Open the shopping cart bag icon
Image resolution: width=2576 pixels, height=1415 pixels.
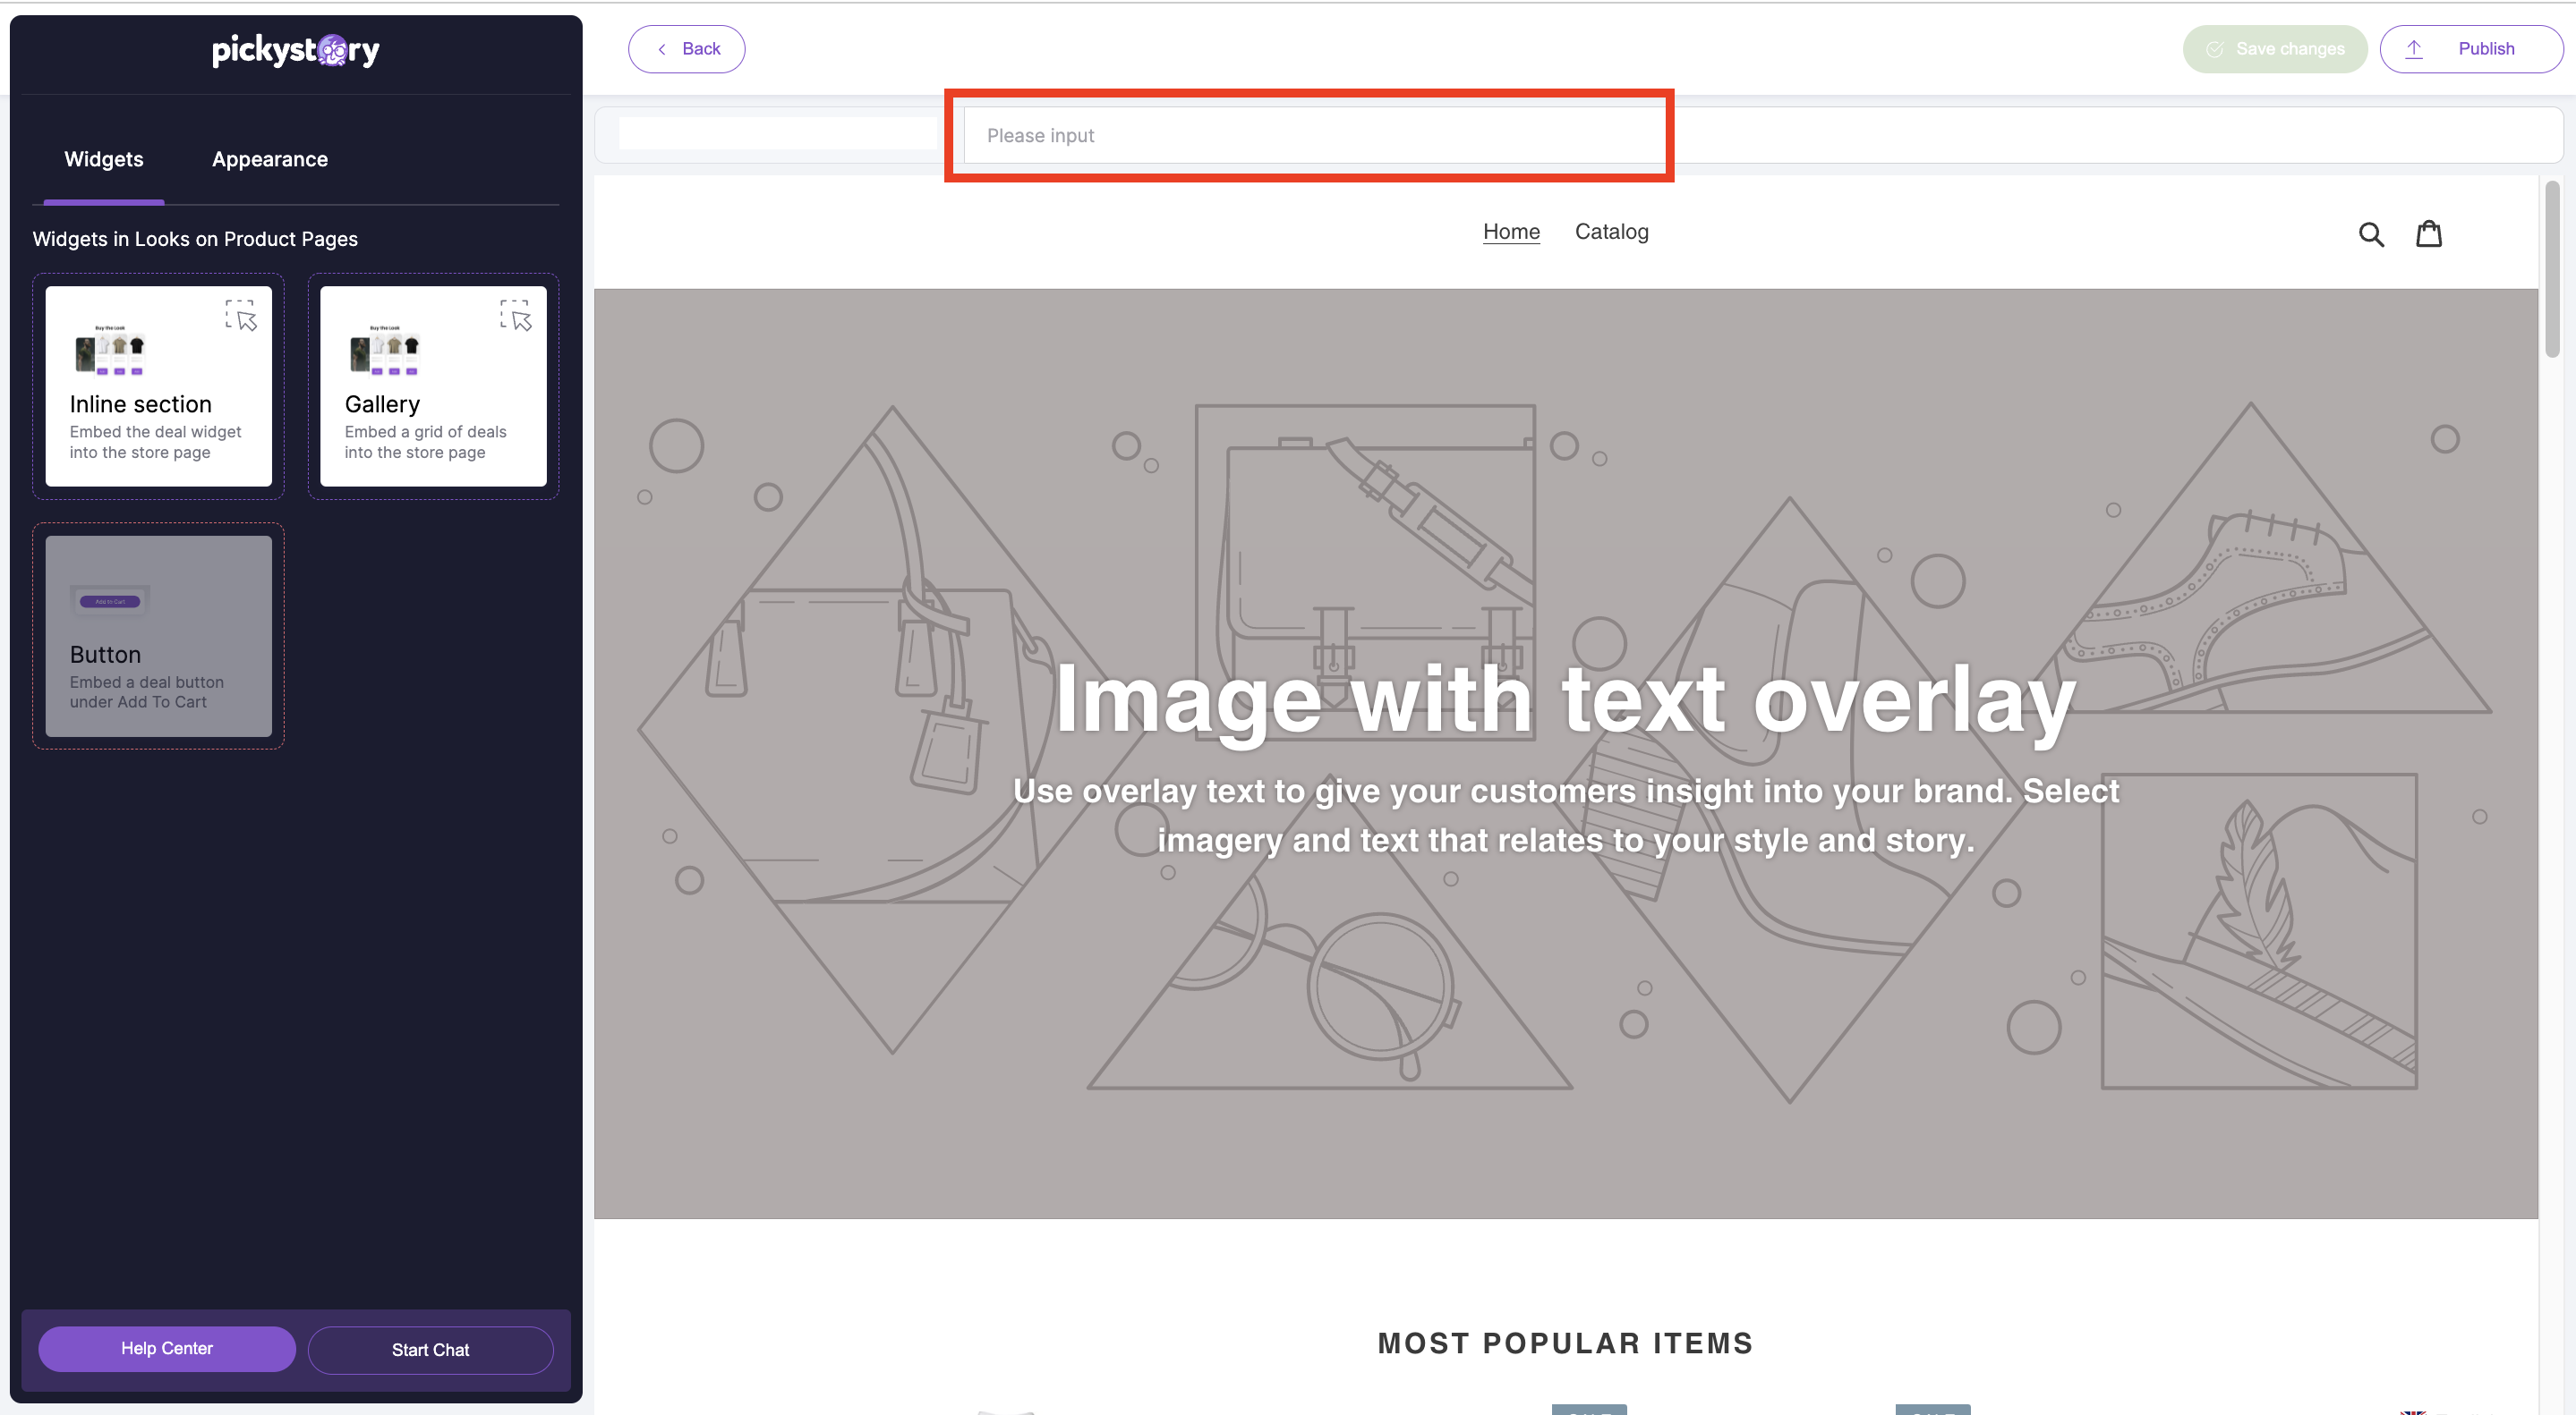2430,233
